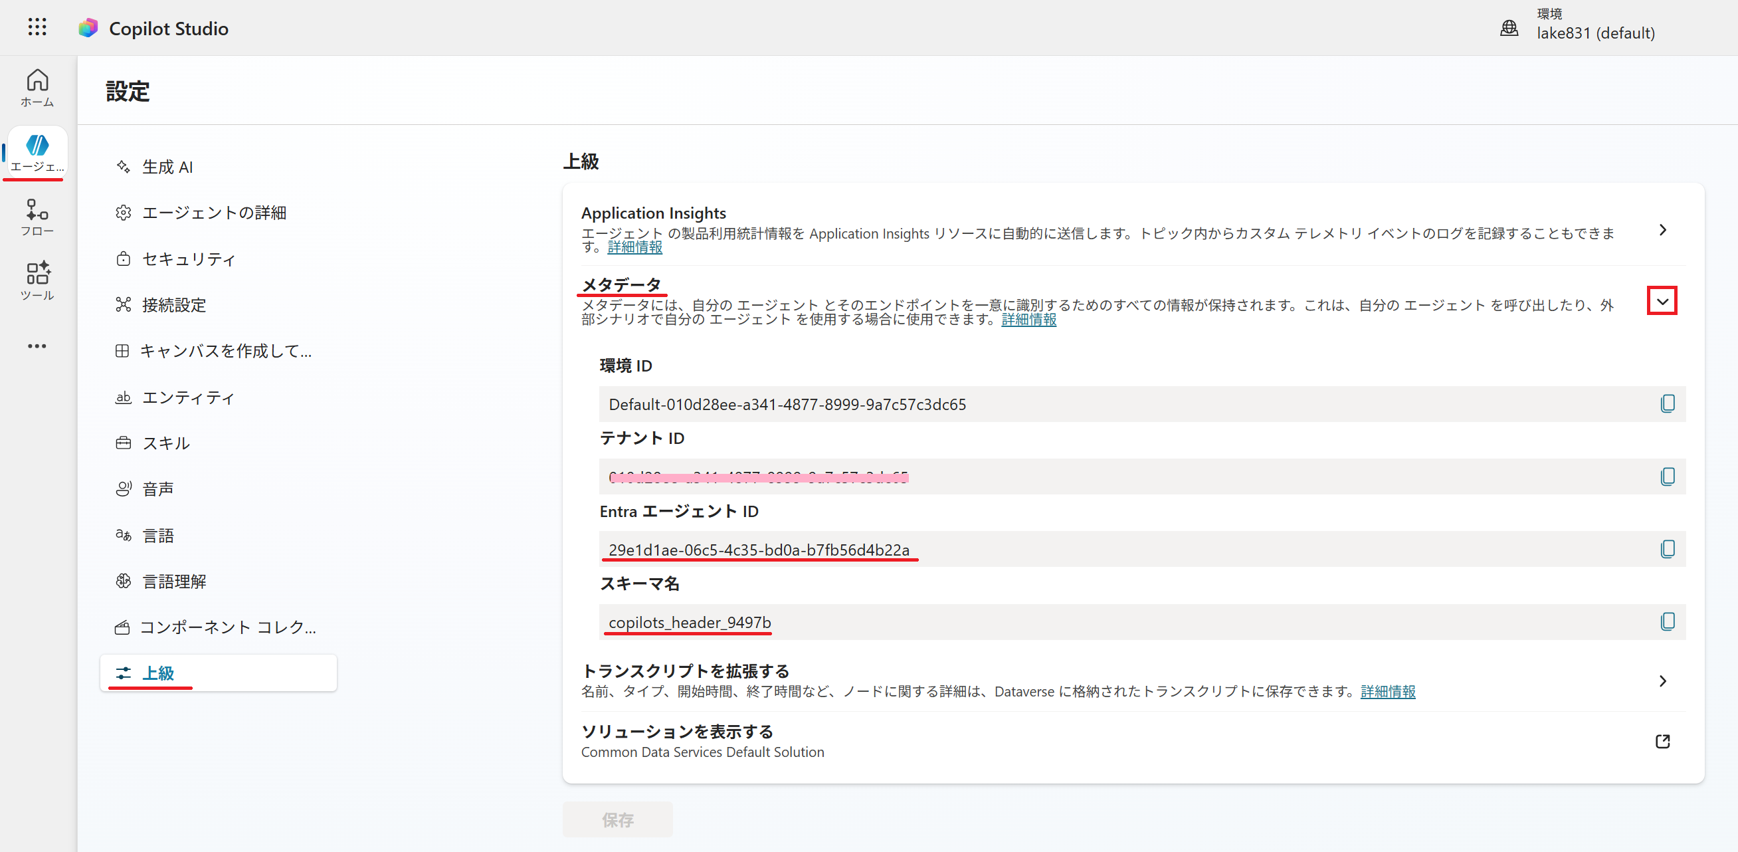Image resolution: width=1738 pixels, height=852 pixels.
Task: Click the more options ellipsis in left rail
Action: (37, 346)
